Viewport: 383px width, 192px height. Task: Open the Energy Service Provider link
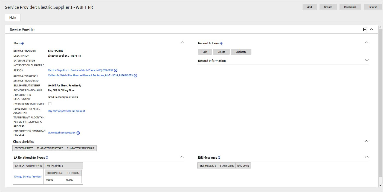[x=28, y=176]
